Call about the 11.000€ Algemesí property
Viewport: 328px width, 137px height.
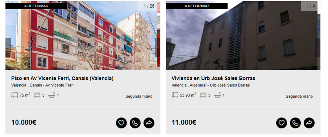coord(295,123)
